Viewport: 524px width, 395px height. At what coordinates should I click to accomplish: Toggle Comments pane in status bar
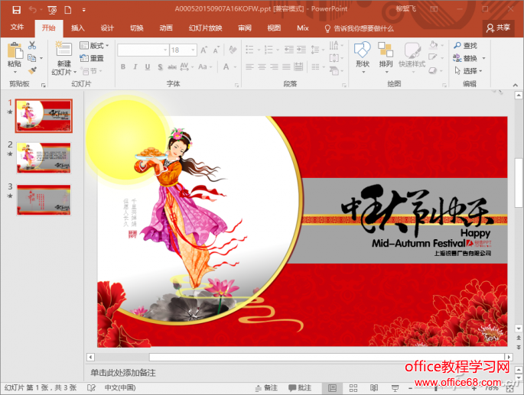coord(300,387)
